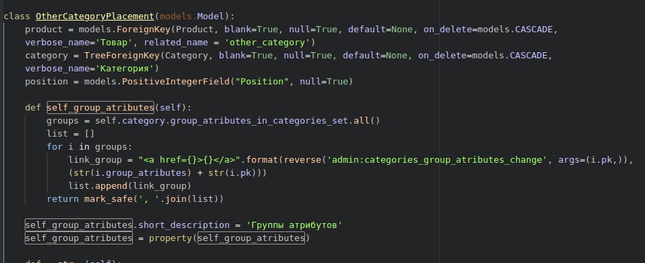Click group_atributes_in_categories_set attribute
The width and height of the screenshot is (645, 263).
(259, 121)
